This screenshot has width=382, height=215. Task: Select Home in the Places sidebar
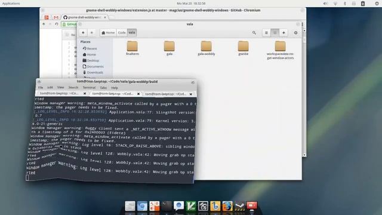89,54
